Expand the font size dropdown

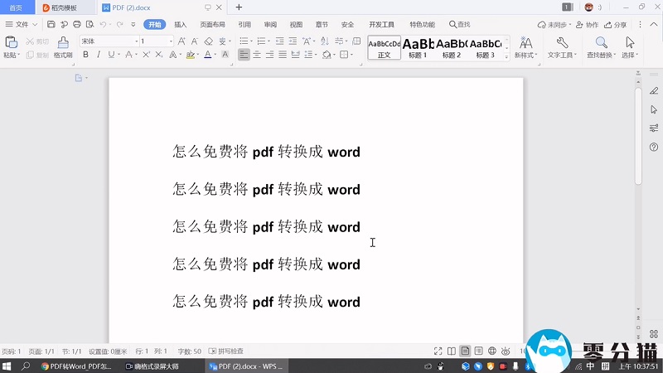pos(172,41)
